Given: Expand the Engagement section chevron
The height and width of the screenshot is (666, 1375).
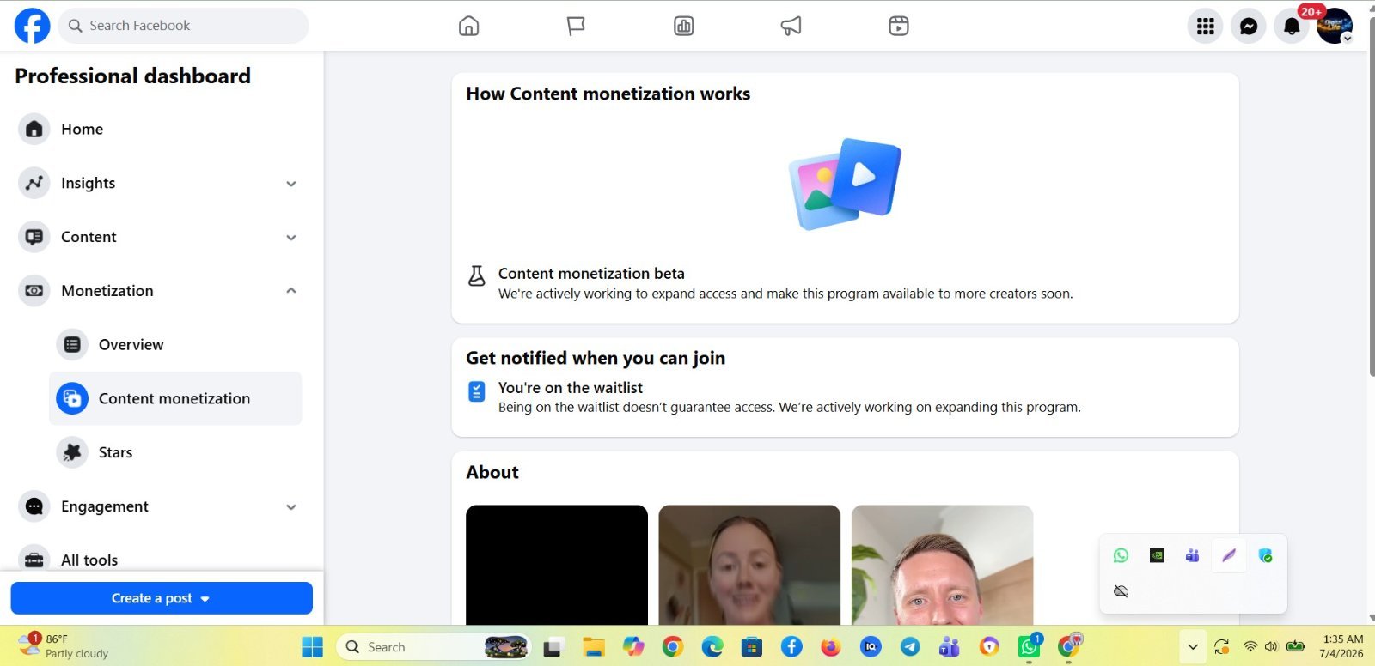Looking at the screenshot, I should pos(291,507).
